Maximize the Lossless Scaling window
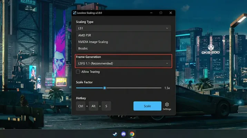The image size is (247, 138). point(161,13)
